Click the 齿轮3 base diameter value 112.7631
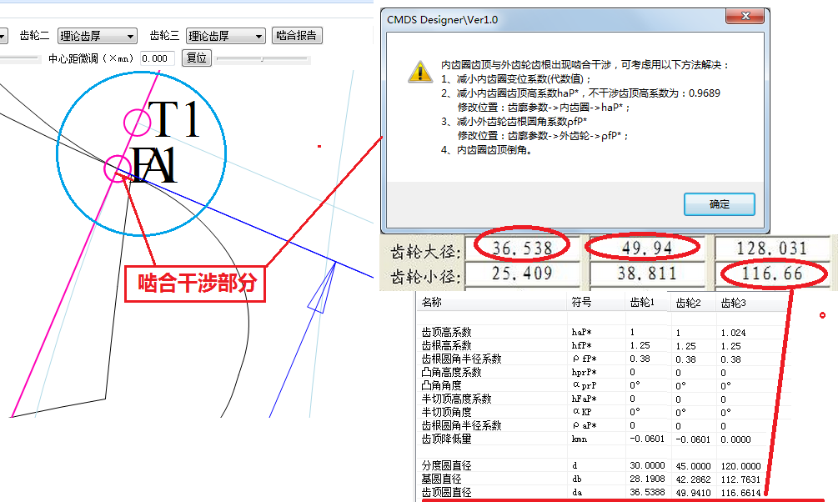Viewport: 838px width, 502px height. (740, 479)
